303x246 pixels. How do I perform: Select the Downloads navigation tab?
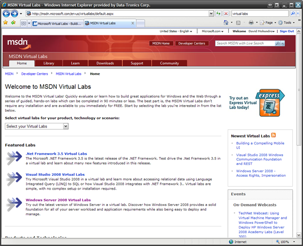coord(105,63)
